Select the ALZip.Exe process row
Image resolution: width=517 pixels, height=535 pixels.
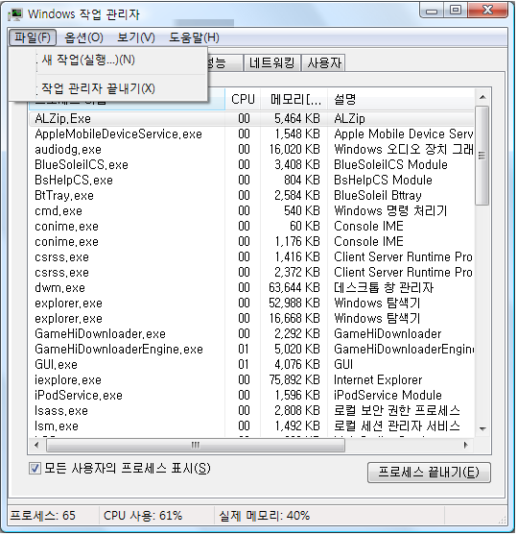point(251,119)
